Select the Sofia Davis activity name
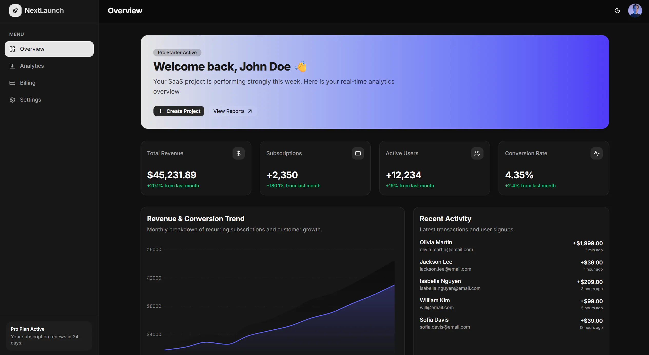 click(434, 320)
